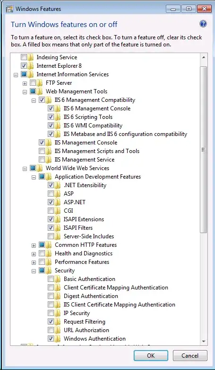Select IIS Metabase and IIS 6 configuration compatibility
Viewport: 215px width, 370px height.
click(125, 134)
